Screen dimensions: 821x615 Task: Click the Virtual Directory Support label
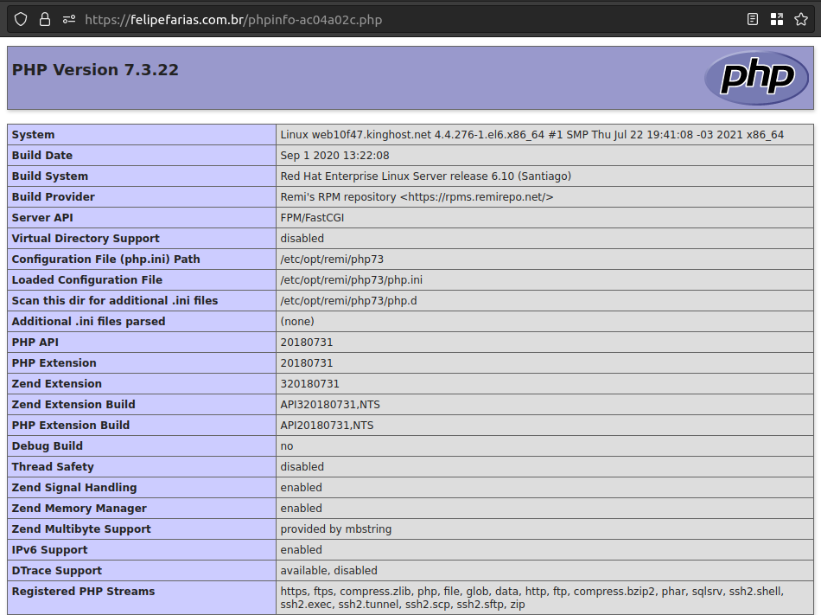[86, 239]
